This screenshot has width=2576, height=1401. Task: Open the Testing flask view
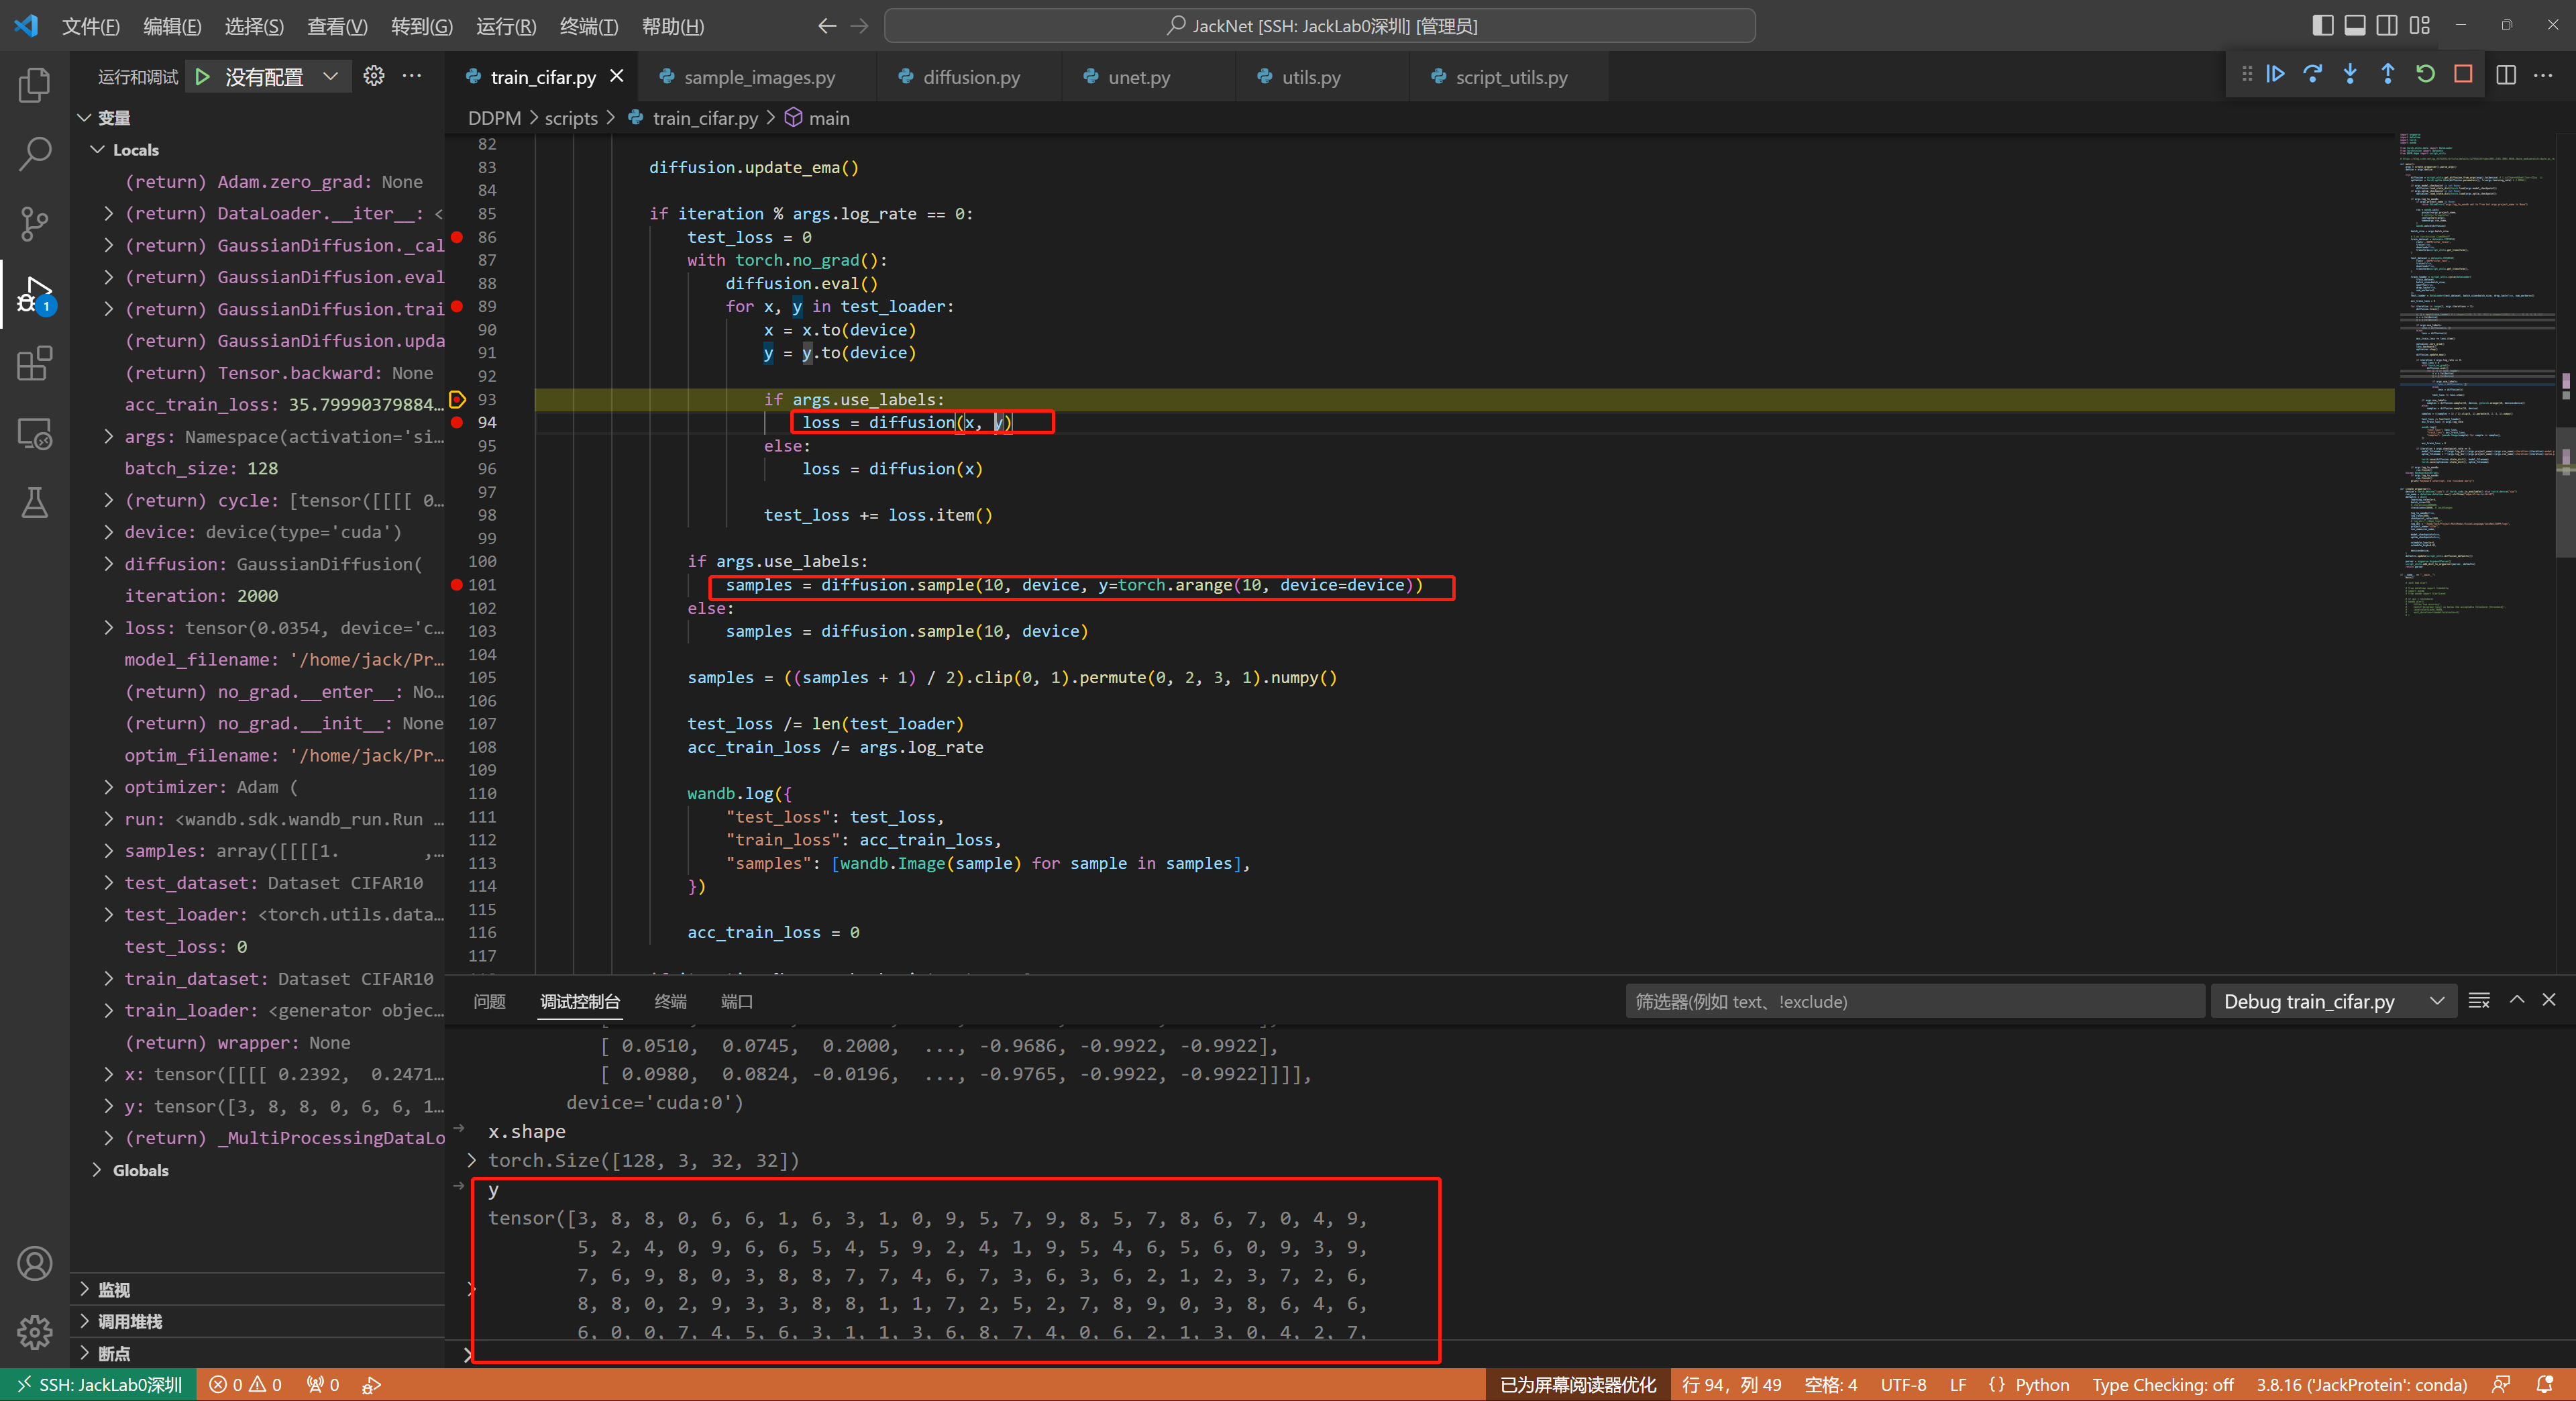35,502
